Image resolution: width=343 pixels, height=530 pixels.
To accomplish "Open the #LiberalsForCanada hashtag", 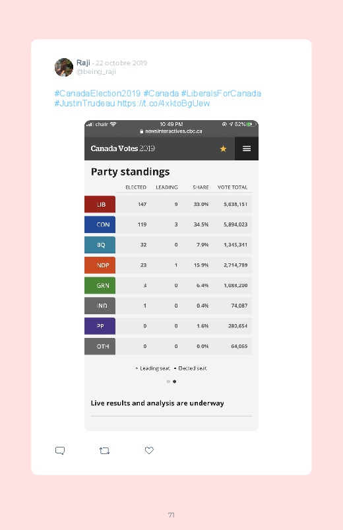I will click(x=221, y=93).
